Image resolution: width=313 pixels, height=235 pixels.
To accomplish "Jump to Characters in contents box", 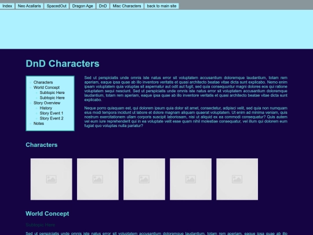I will pos(43,82).
